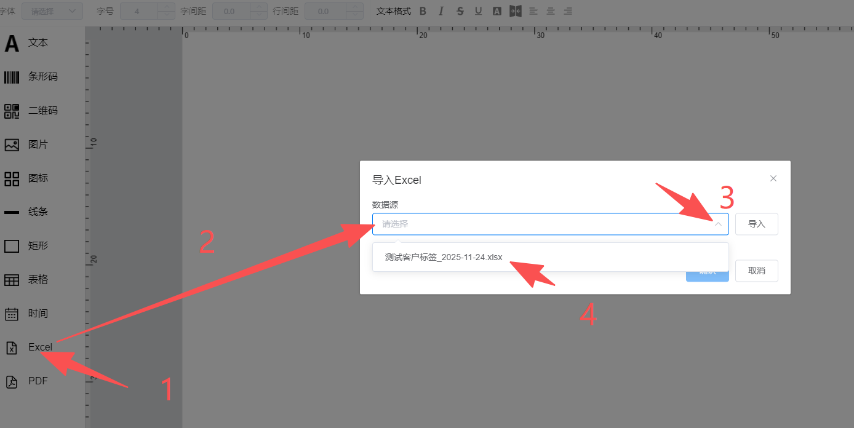The image size is (854, 428).
Task: Choose 测试客户标签_2025-11-24.xlsx from list
Action: pos(443,257)
